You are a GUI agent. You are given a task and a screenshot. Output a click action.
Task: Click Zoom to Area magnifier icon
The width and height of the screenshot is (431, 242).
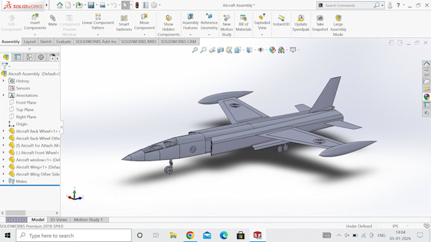coord(203,50)
